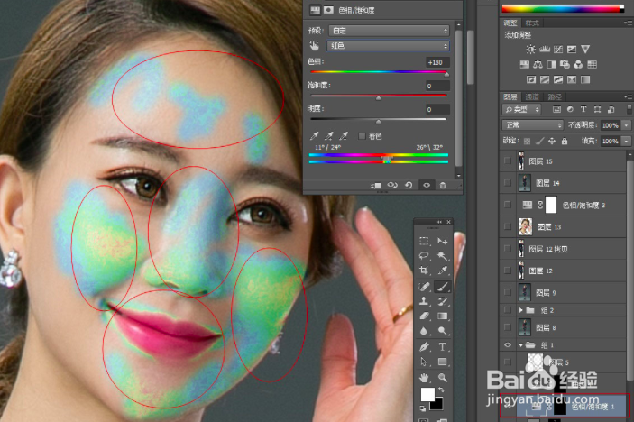Add a Brightness/Contrast adjustment
Viewport: 634px width, 422px height.
(530, 50)
